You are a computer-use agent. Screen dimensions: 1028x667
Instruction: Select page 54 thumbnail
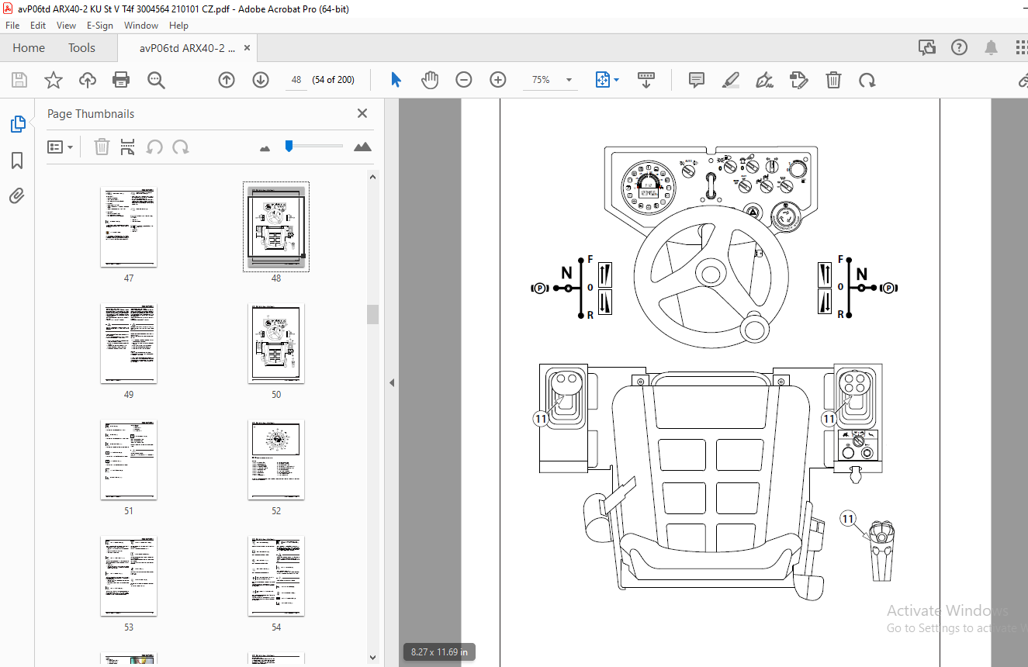click(x=276, y=575)
